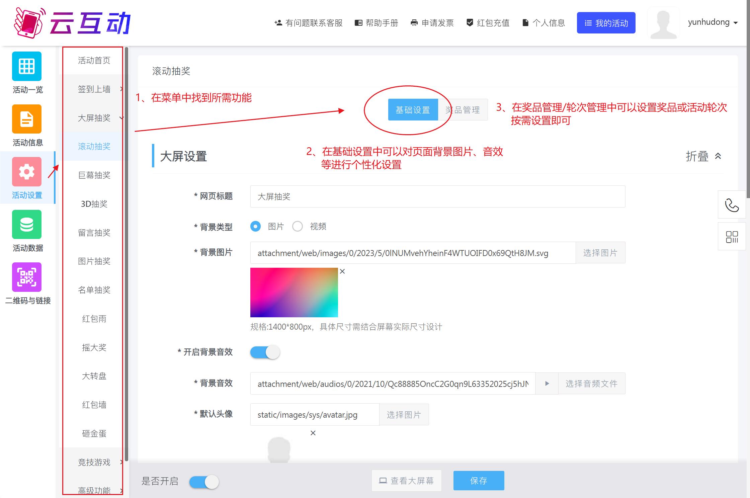The width and height of the screenshot is (750, 498).
Task: Click the phone contact floating icon
Action: click(x=732, y=205)
